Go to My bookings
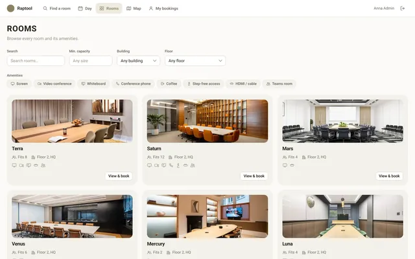This screenshot has width=415, height=259. pyautogui.click(x=163, y=8)
